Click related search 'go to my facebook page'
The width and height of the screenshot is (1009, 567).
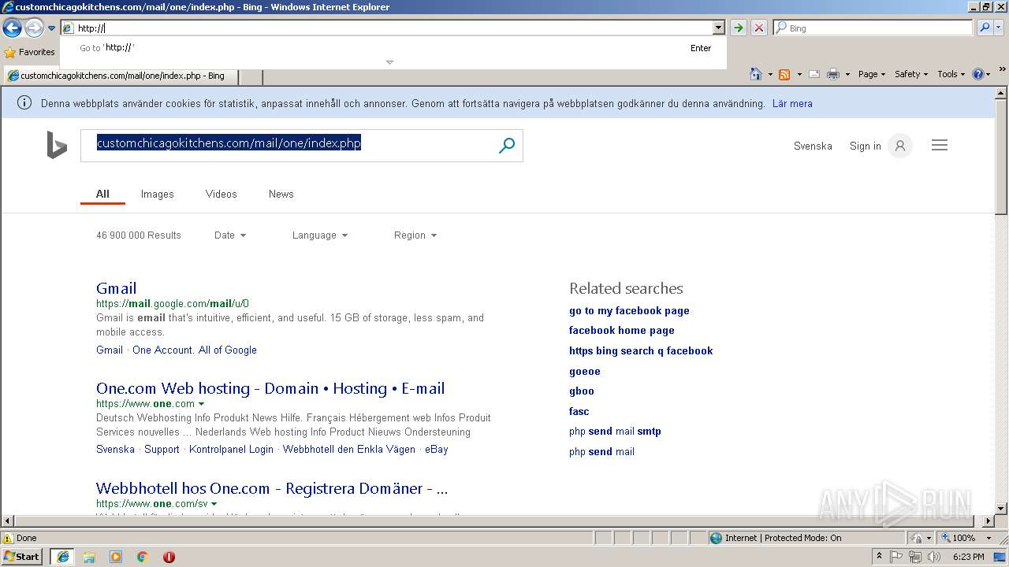629,310
